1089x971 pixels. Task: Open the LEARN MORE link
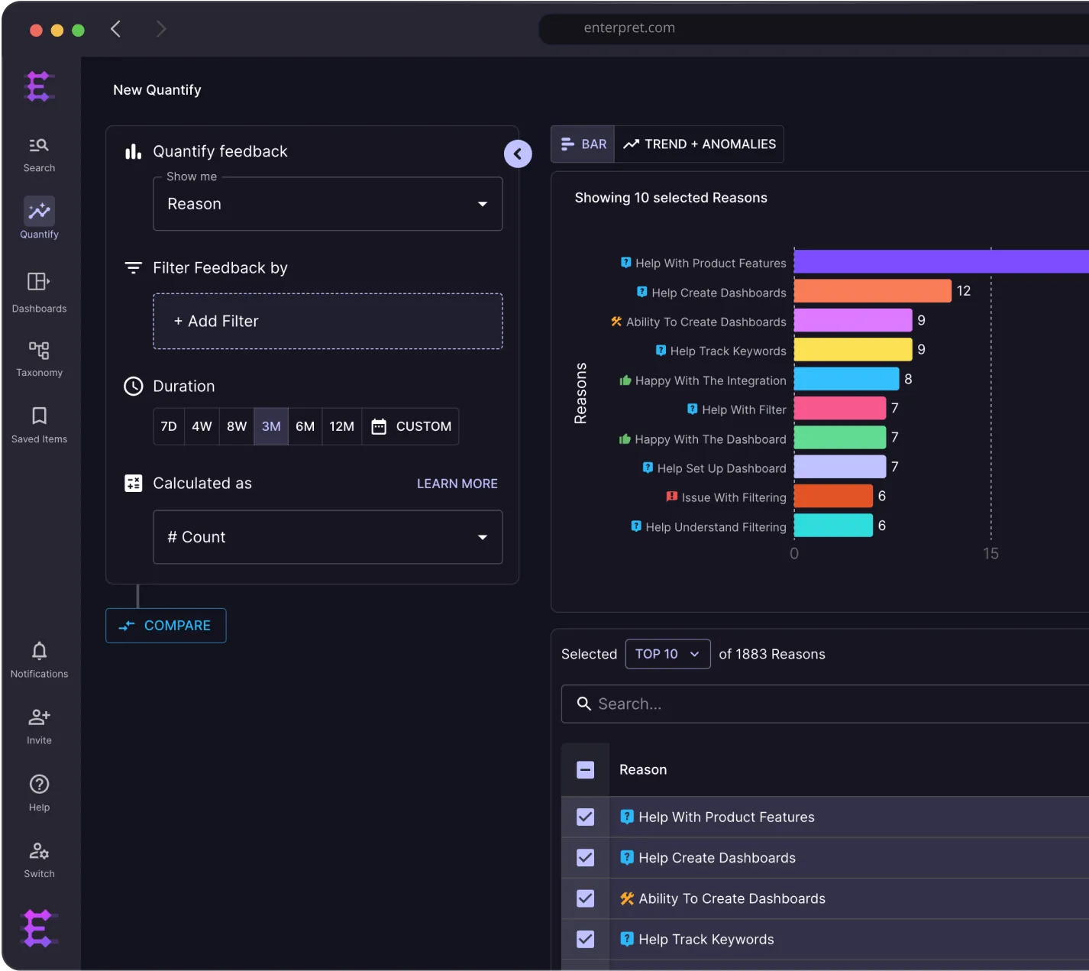(x=457, y=483)
